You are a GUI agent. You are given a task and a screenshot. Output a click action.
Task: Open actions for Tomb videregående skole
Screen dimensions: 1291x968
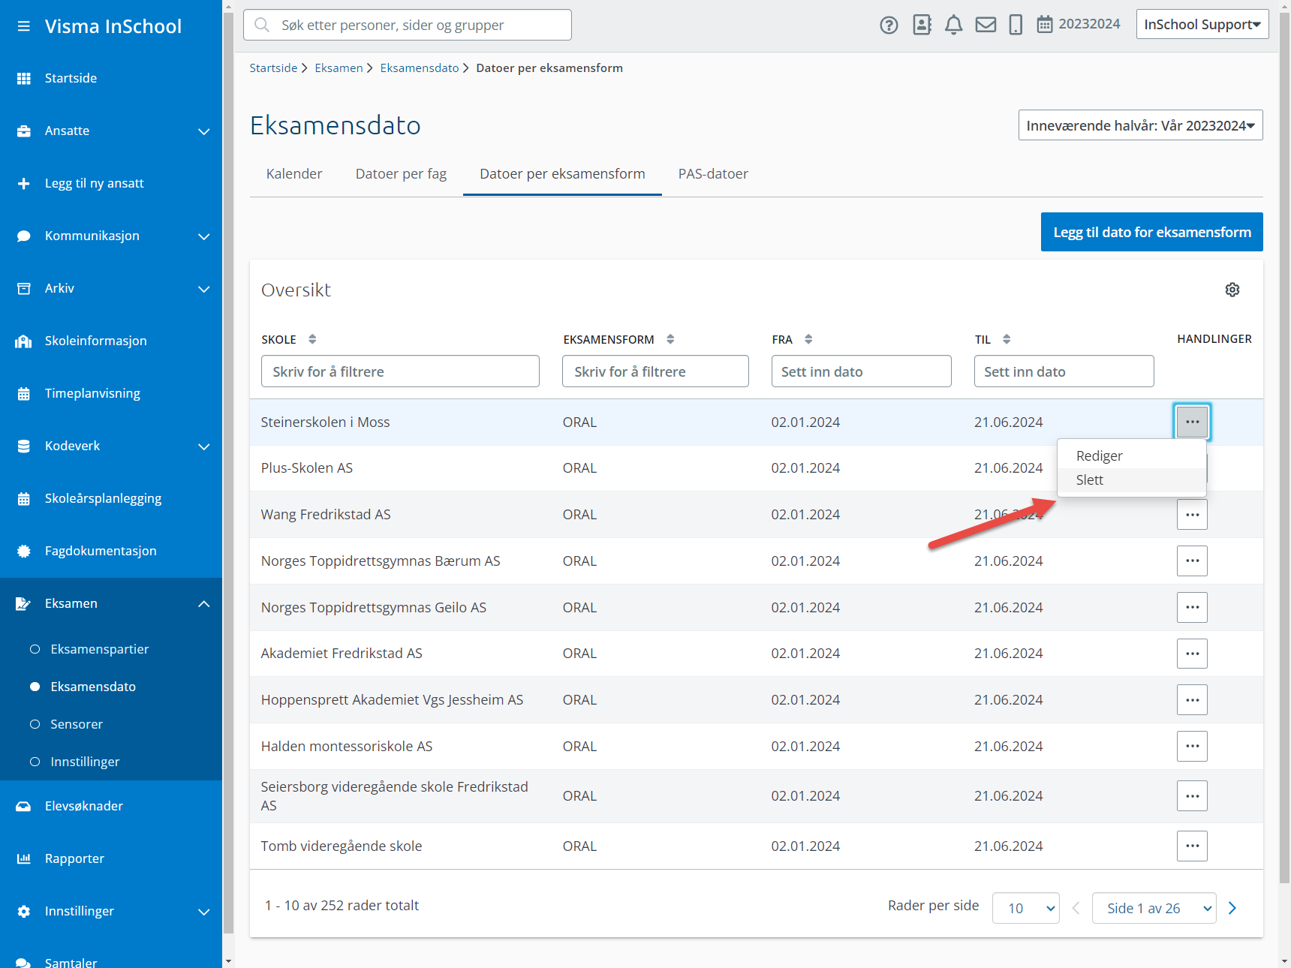[1192, 846]
